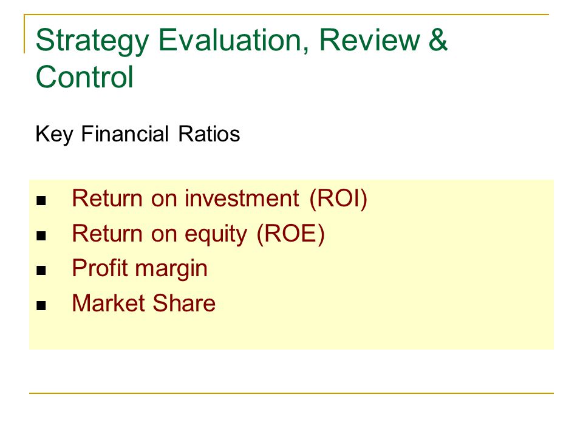The image size is (583, 437).
Task: Select the bullet marker next to Market Share
Action: point(41,305)
